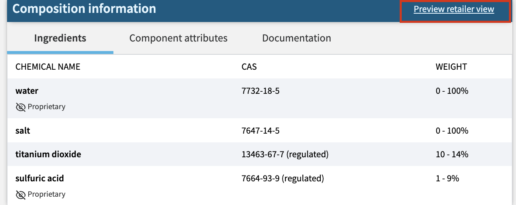The height and width of the screenshot is (205, 516).
Task: Click the Composition information heading
Action: (x=84, y=8)
